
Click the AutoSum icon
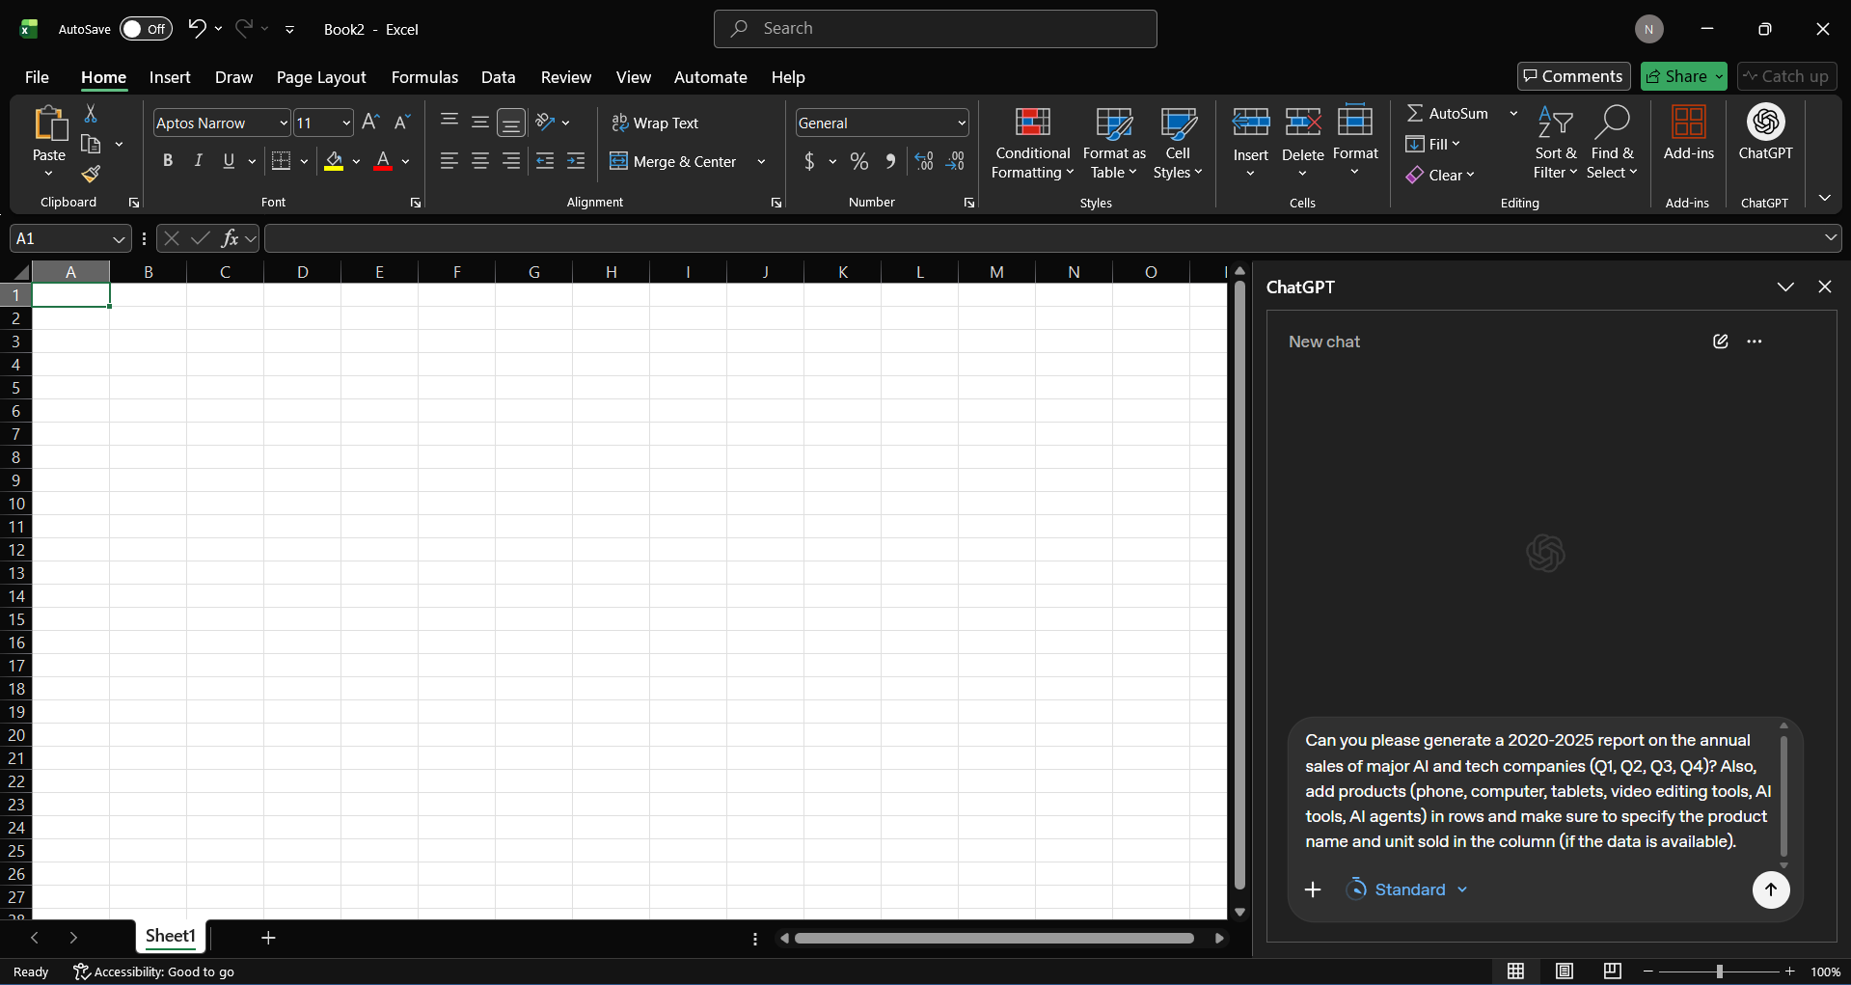[1414, 113]
